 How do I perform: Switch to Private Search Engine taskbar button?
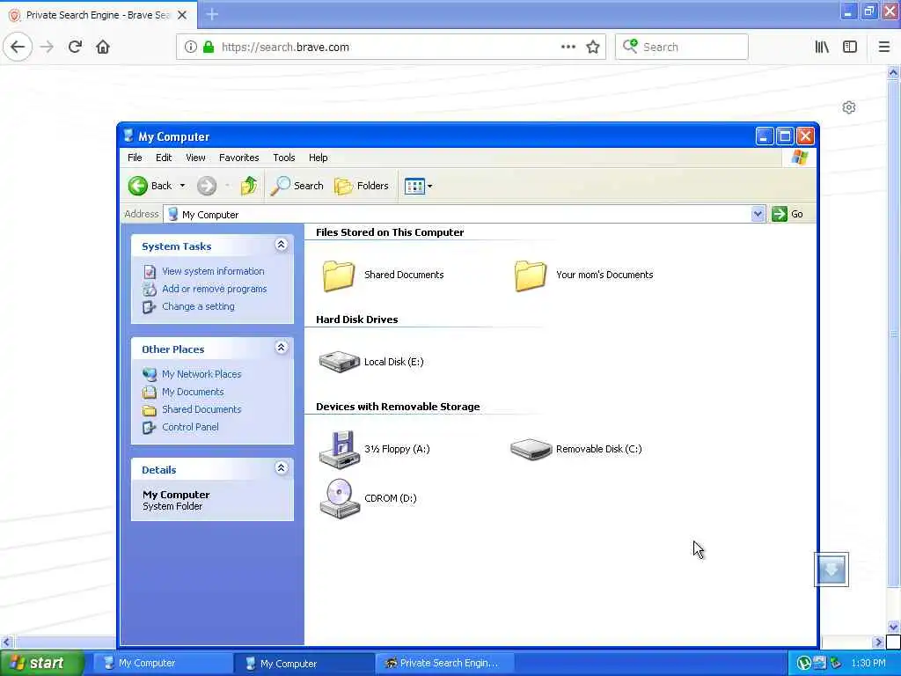coord(444,663)
